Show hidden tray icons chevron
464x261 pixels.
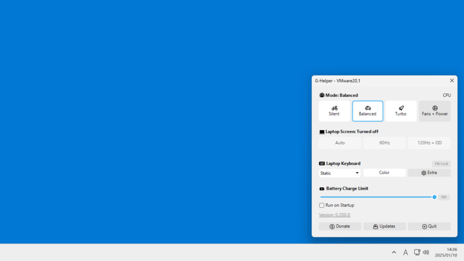click(x=394, y=253)
